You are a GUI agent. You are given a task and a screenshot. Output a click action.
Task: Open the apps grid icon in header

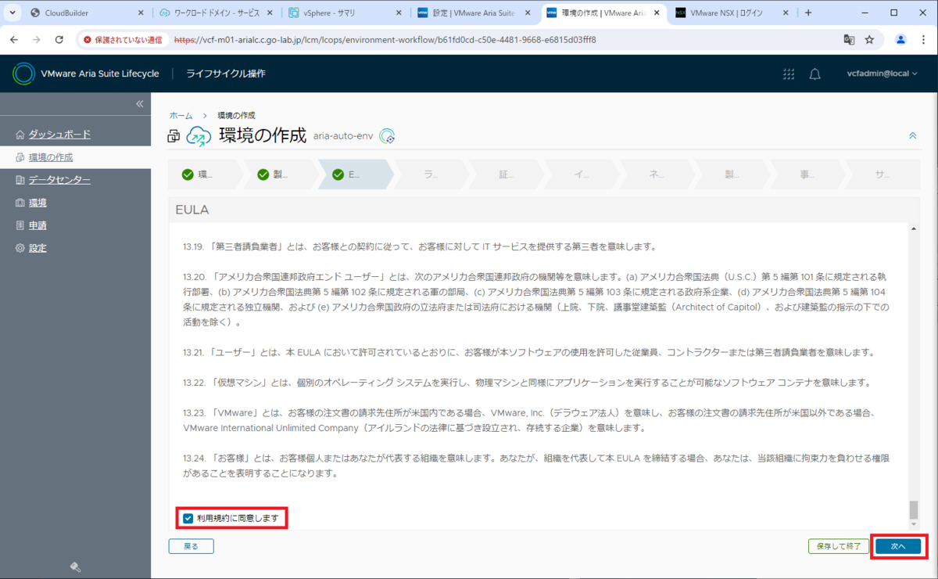789,74
